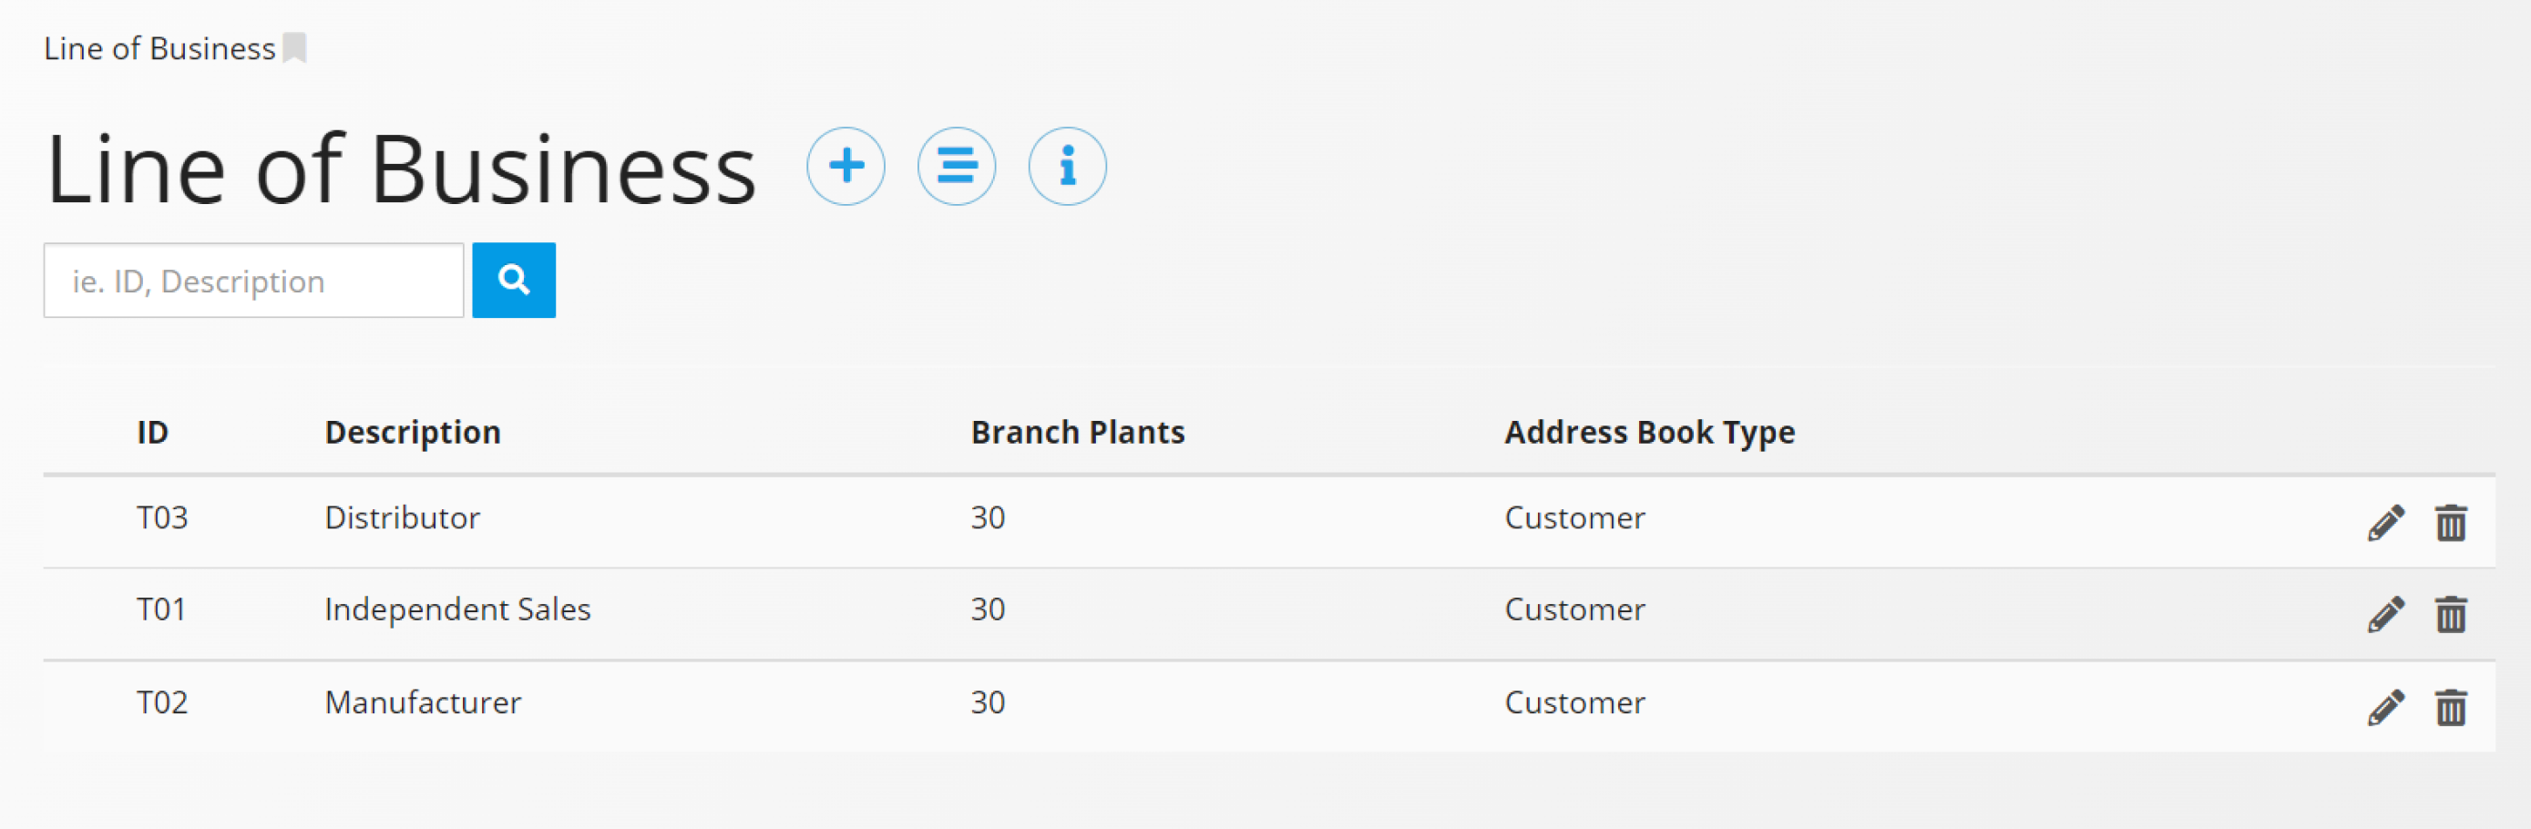The height and width of the screenshot is (829, 2531).
Task: Edit the Independent Sales record
Action: [x=2384, y=615]
